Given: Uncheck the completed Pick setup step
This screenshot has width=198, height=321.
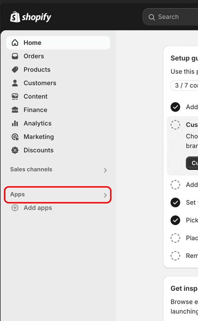Looking at the screenshot, I should 175,220.
